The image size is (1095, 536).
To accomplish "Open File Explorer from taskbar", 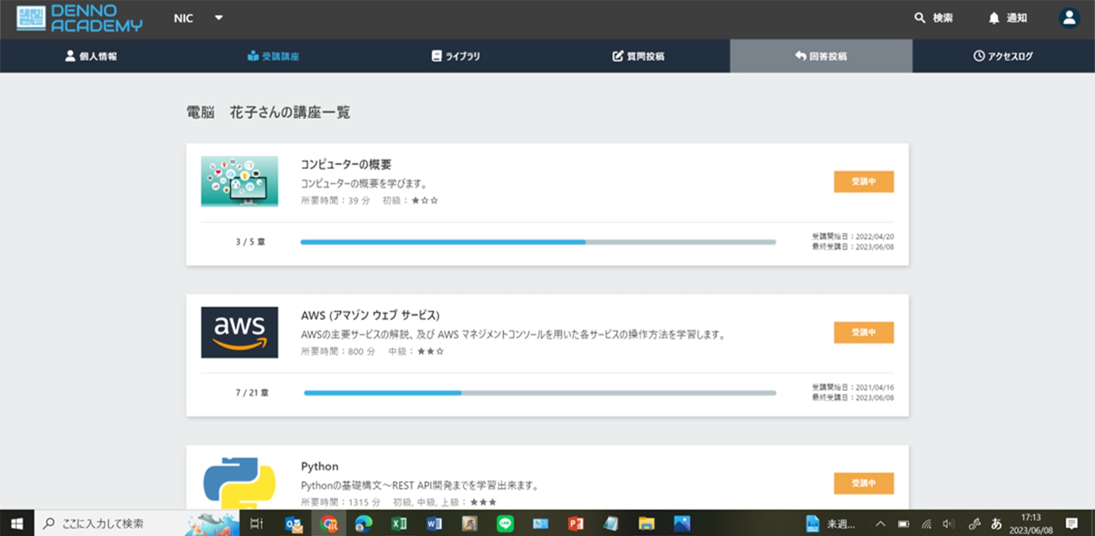I will (x=646, y=523).
